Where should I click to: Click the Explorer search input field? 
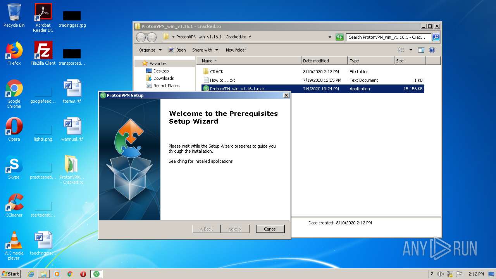point(389,37)
